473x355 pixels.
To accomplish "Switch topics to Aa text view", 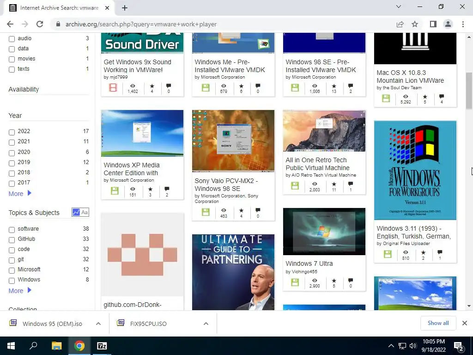I will click(x=85, y=212).
